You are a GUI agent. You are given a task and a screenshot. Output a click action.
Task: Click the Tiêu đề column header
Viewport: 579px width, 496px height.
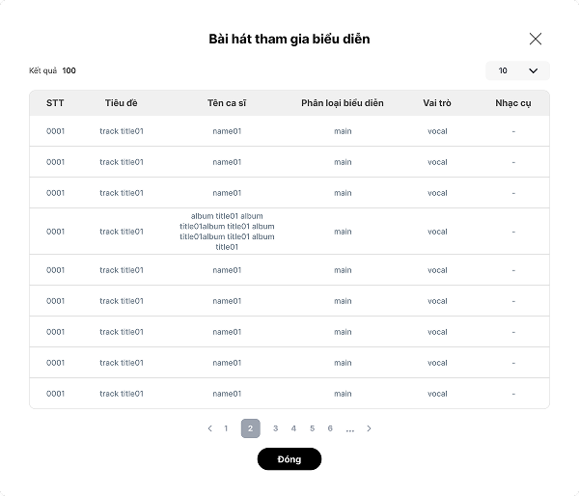pos(122,103)
